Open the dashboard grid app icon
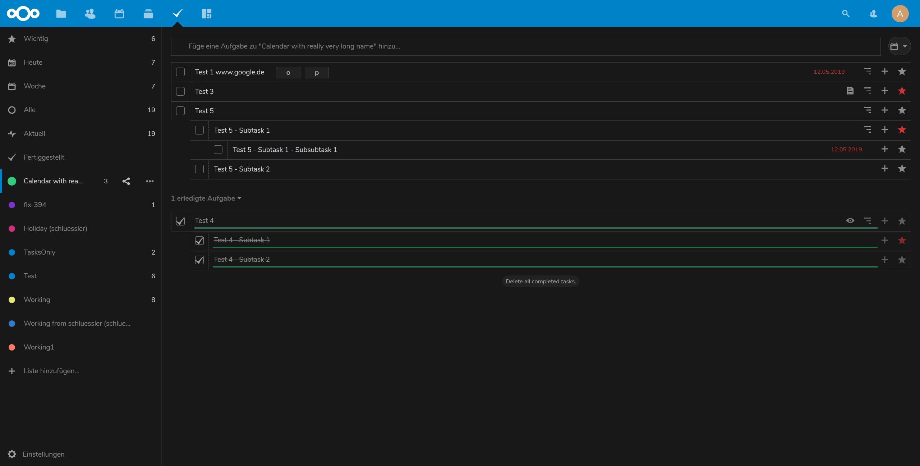 coord(207,14)
